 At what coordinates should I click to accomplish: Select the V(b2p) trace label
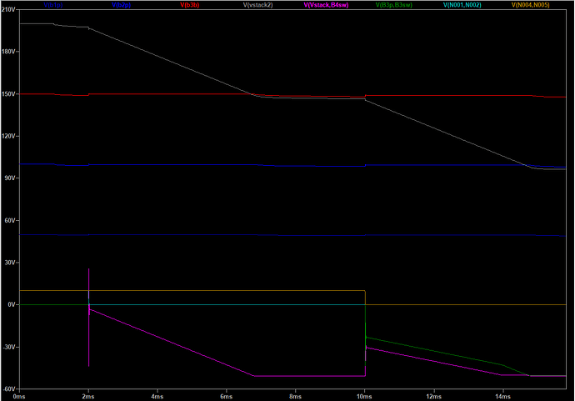pyautogui.click(x=122, y=5)
